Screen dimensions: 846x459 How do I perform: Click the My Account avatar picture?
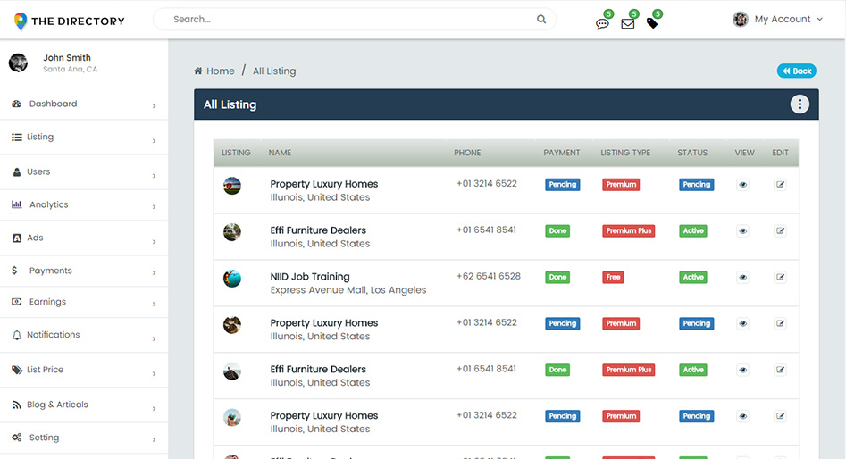741,20
